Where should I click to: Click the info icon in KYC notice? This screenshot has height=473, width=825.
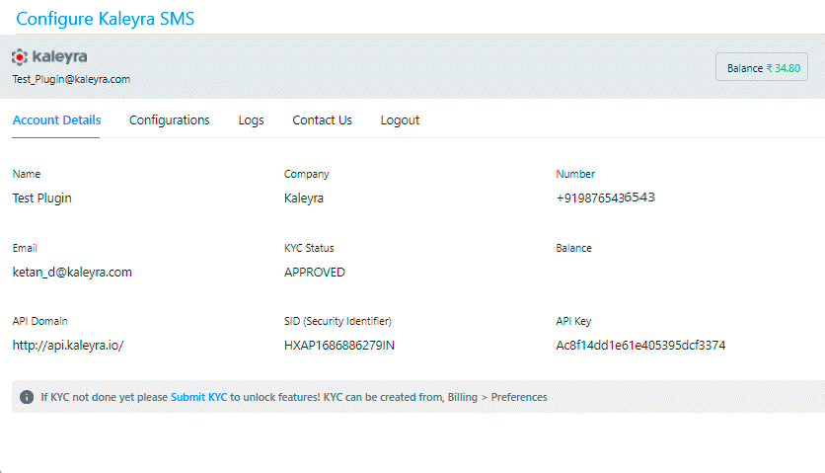pos(27,397)
